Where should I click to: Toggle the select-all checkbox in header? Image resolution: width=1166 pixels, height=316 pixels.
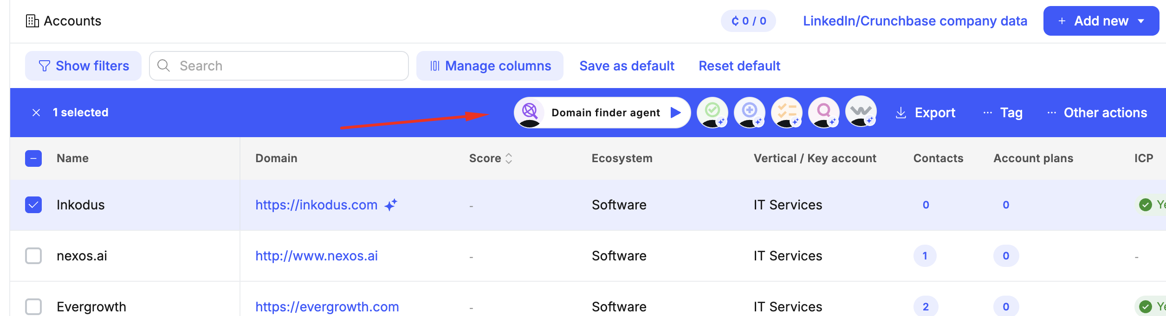coord(33,158)
